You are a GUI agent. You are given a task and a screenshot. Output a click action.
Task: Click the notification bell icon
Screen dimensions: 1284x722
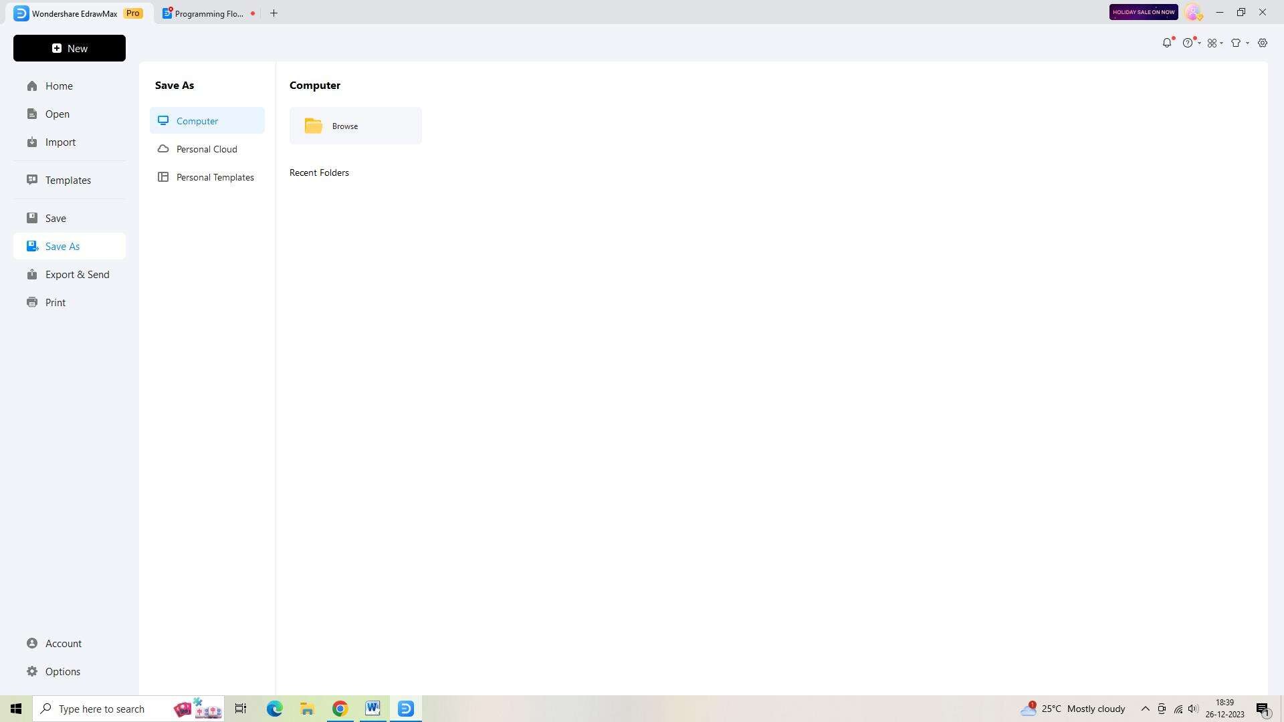[1168, 42]
